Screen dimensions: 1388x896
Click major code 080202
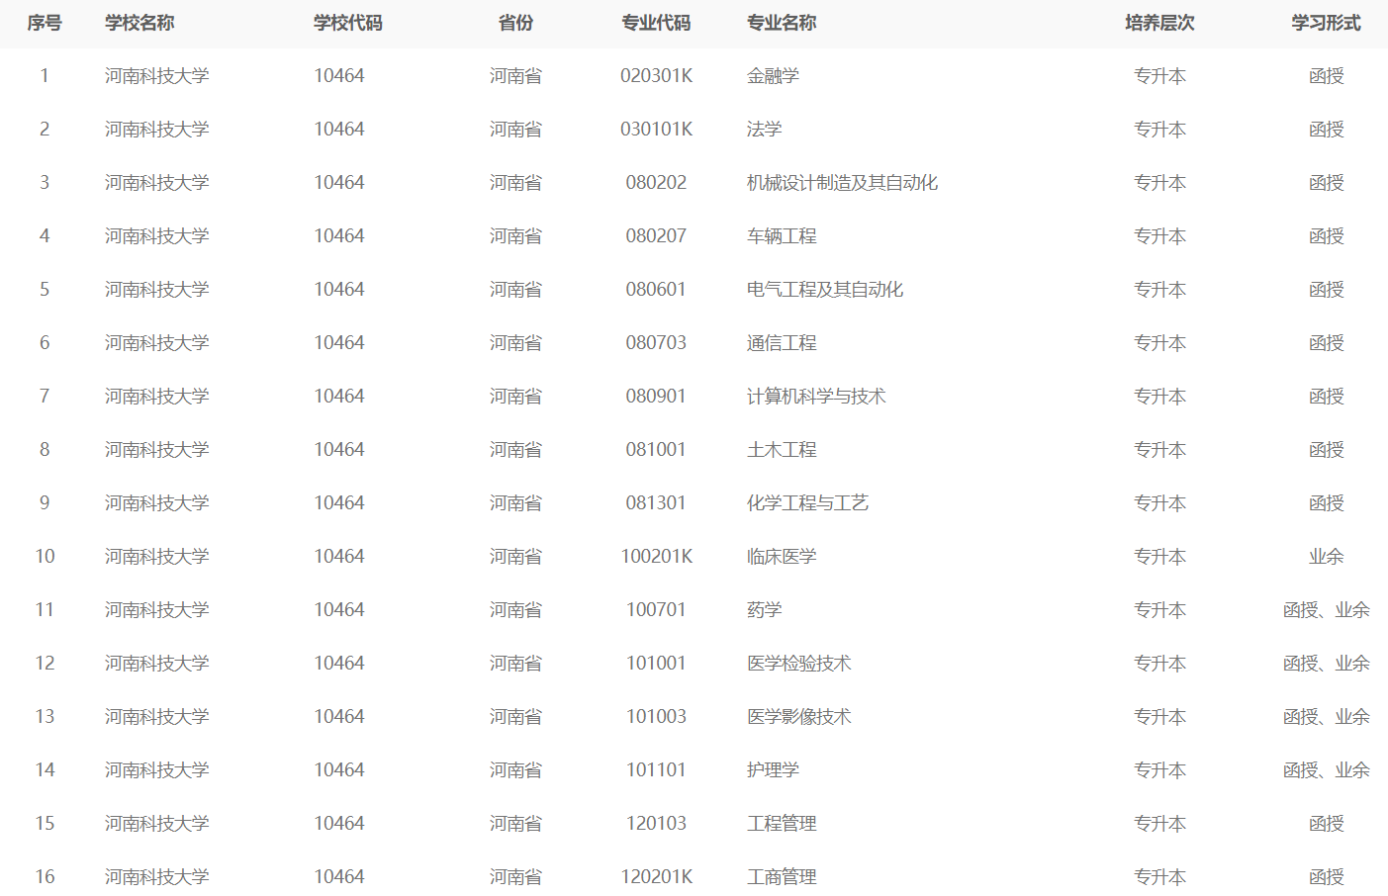click(656, 183)
